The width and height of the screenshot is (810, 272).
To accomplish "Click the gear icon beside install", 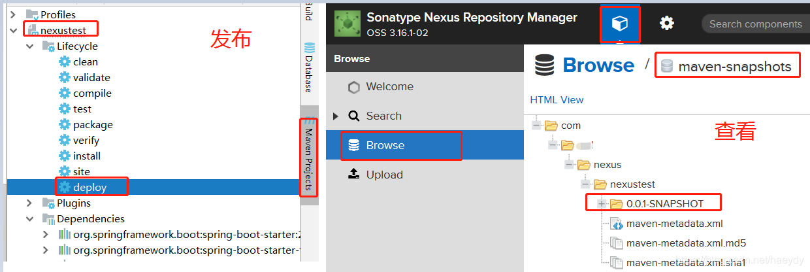I will point(64,156).
